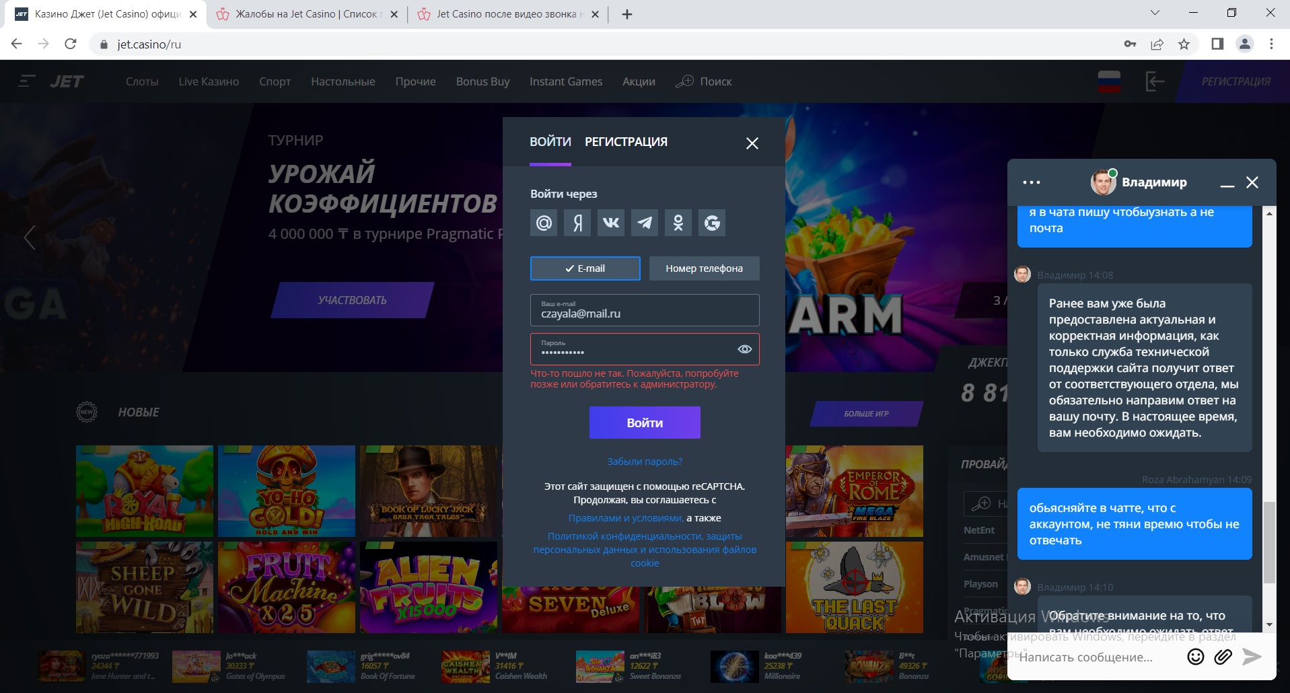Open emoji picker in chat
Image resolution: width=1290 pixels, height=693 pixels.
(1196, 657)
